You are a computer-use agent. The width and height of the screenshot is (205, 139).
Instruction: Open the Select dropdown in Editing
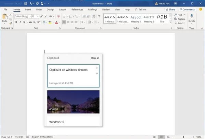[x=180, y=23]
